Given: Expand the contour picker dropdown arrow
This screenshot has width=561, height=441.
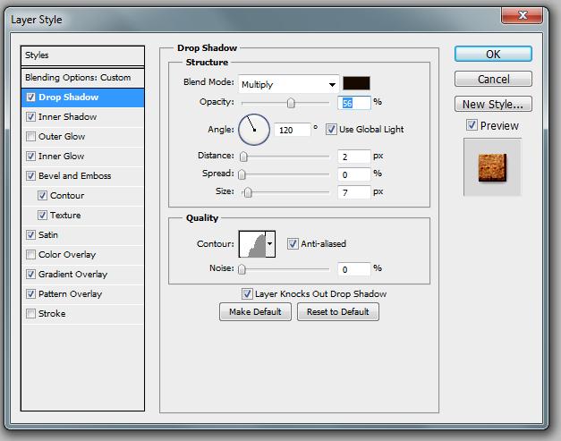Looking at the screenshot, I should point(270,243).
